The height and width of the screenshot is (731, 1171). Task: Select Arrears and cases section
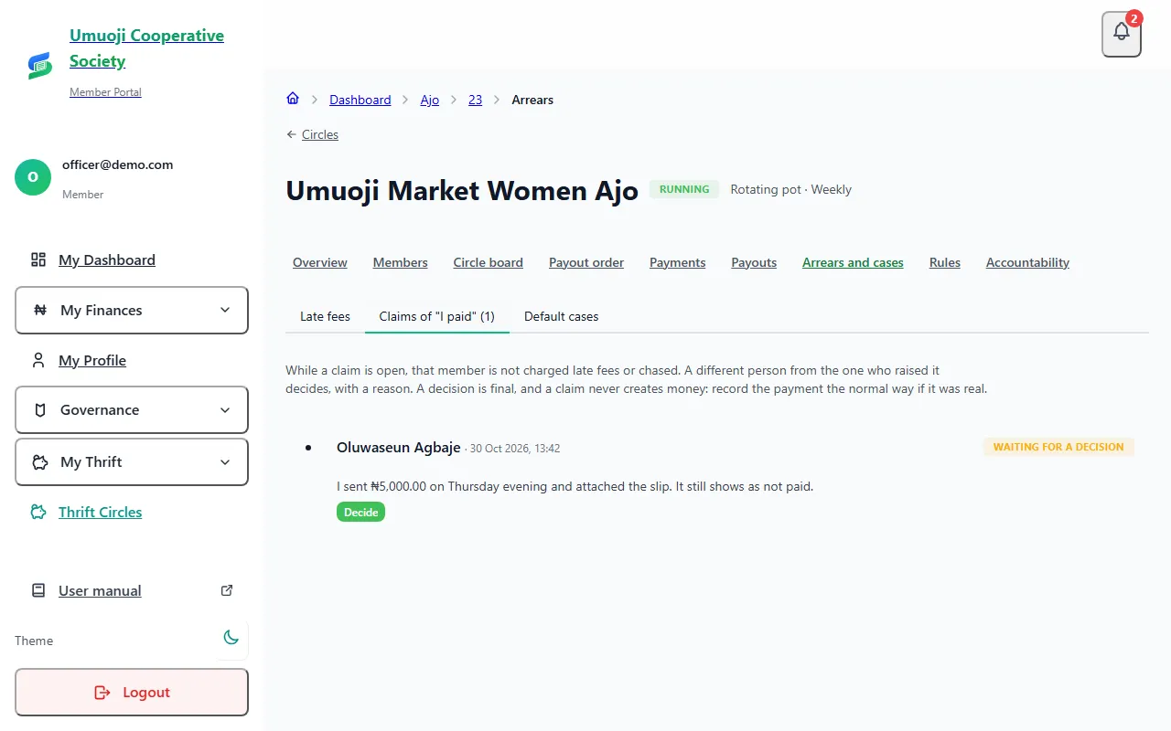tap(853, 262)
